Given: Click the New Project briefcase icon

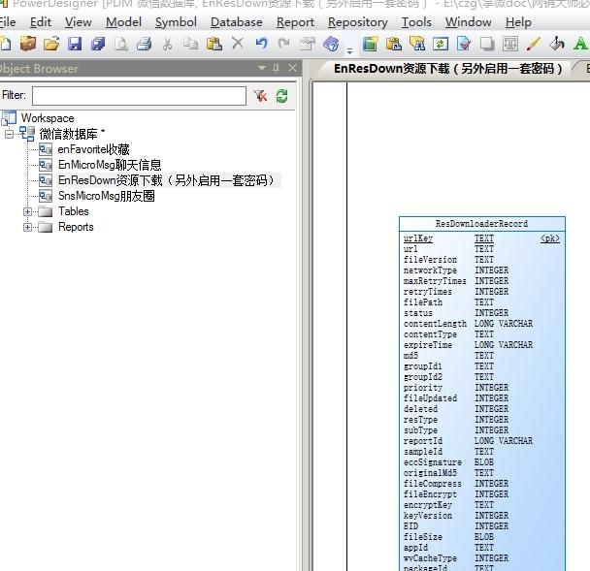Looking at the screenshot, I should [x=28, y=44].
